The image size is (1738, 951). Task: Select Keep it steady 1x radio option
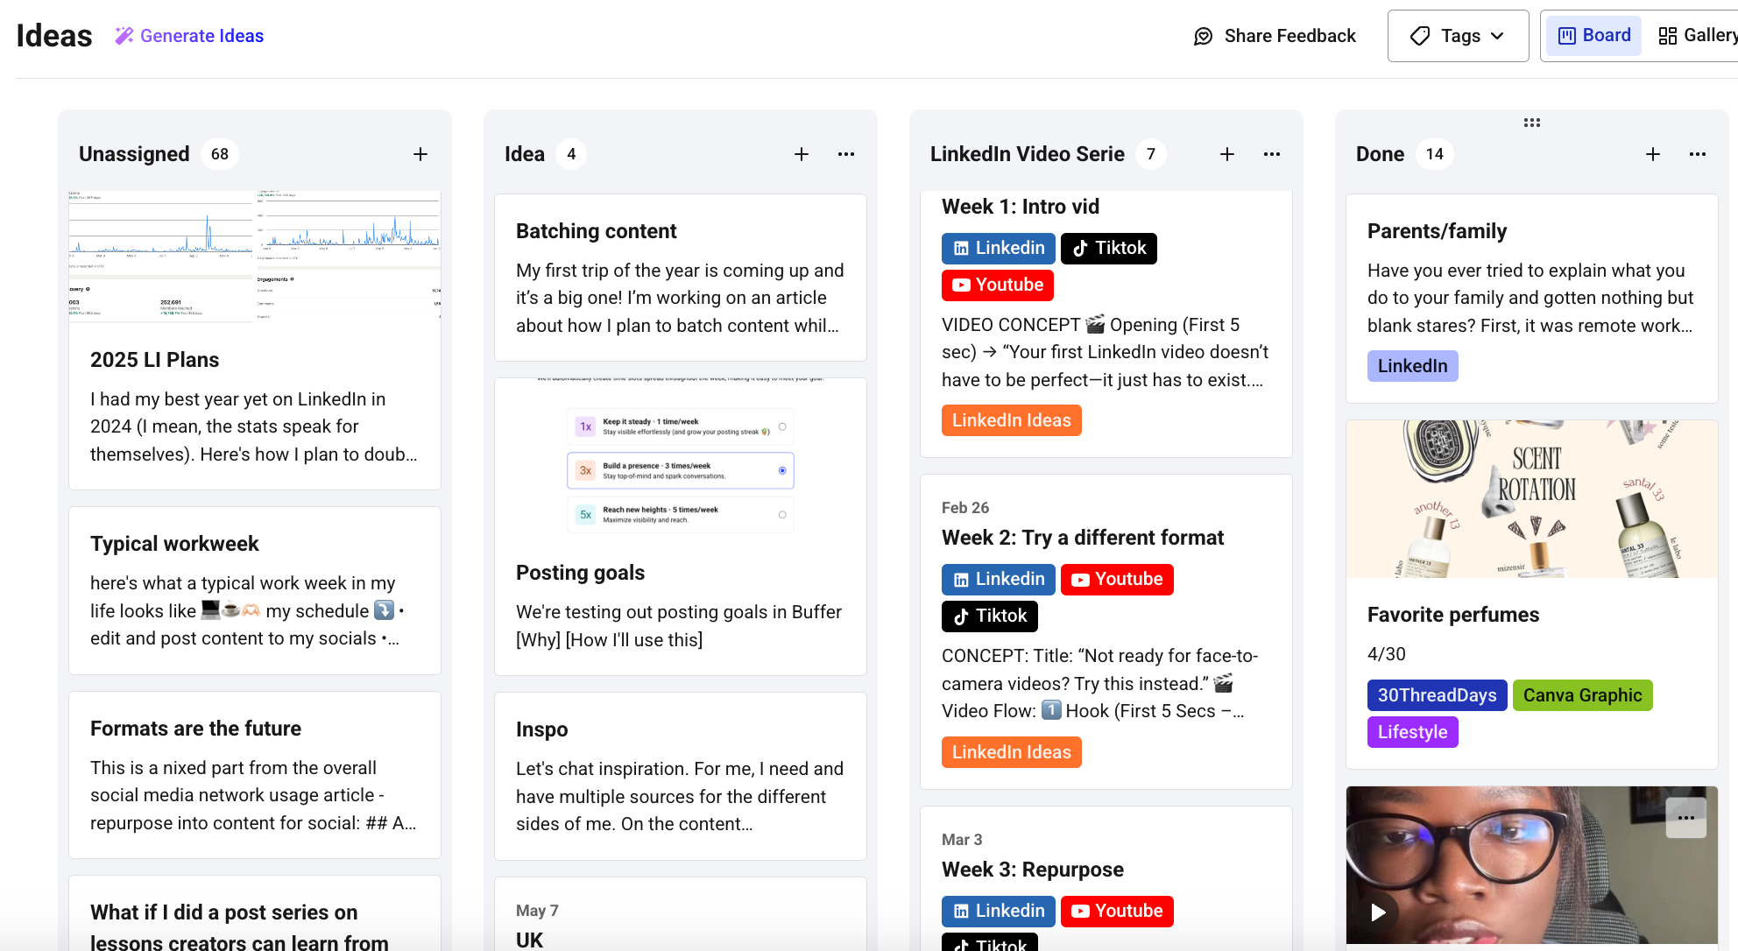click(x=782, y=427)
